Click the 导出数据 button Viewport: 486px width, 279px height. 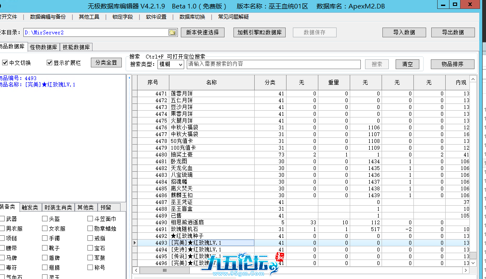point(453,32)
